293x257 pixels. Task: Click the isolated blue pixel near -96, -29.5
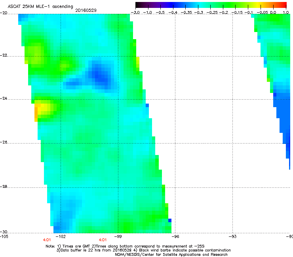(x=170, y=220)
